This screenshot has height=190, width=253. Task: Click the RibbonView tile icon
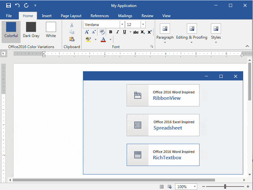click(x=138, y=95)
